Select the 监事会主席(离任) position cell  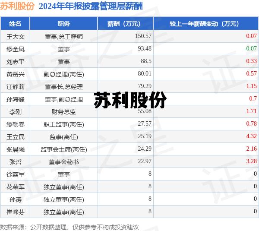(64, 149)
